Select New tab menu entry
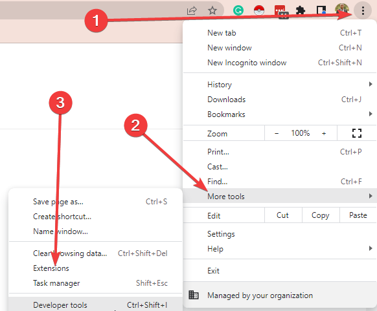 280,32
